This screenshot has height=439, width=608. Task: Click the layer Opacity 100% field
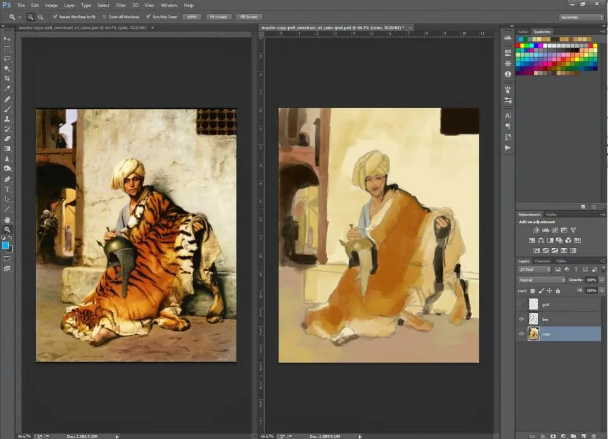[x=591, y=280]
